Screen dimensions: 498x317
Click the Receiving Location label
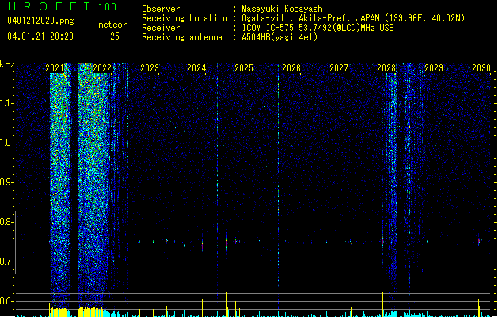[184, 18]
